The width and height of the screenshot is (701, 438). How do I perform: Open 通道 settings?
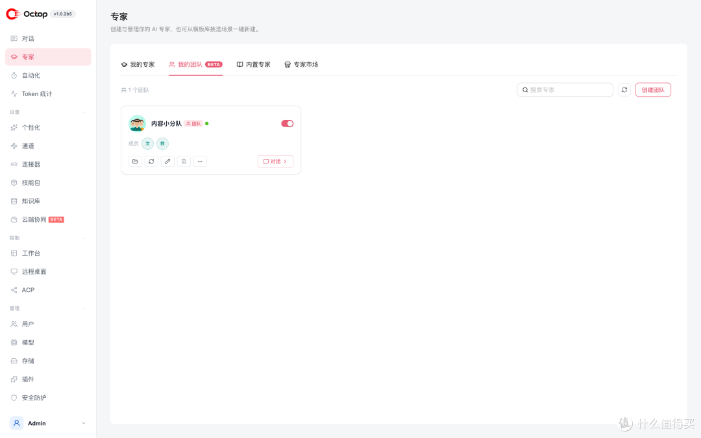pos(48,146)
